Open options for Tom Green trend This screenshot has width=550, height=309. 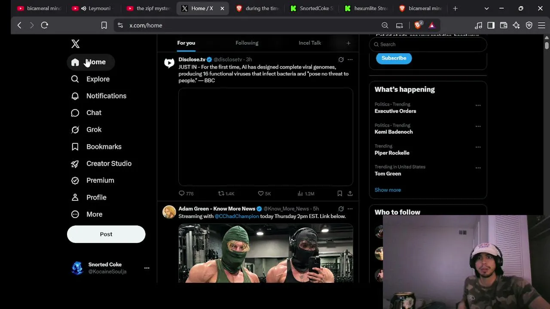478,168
